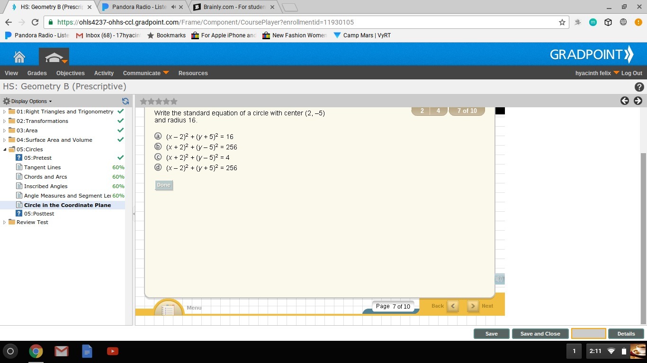Collapse the 05:Circles folder
647x363 pixels.
click(x=5, y=149)
